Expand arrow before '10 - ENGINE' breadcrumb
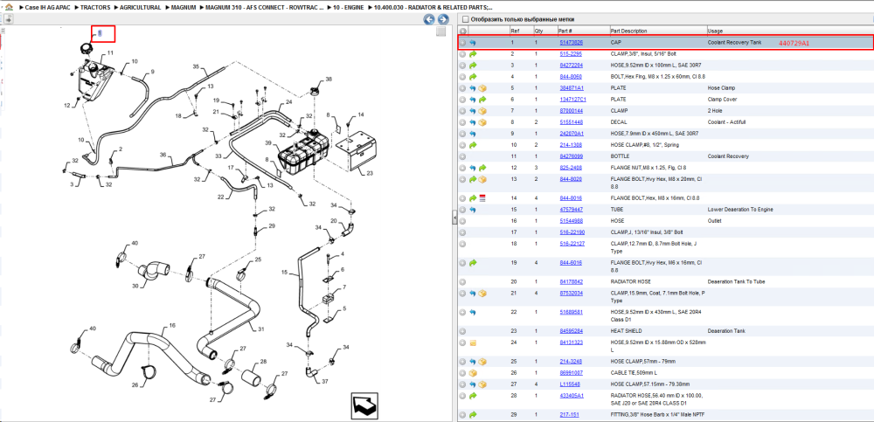This screenshot has height=422, width=874. tap(329, 8)
